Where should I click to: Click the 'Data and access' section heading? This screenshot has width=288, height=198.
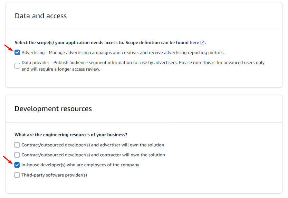[41, 16]
